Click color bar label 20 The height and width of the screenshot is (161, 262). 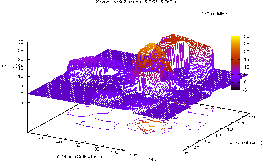click(x=247, y=52)
